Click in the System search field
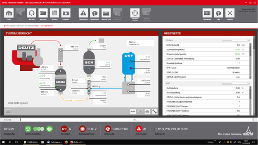The height and width of the screenshot is (145, 258). [236, 40]
